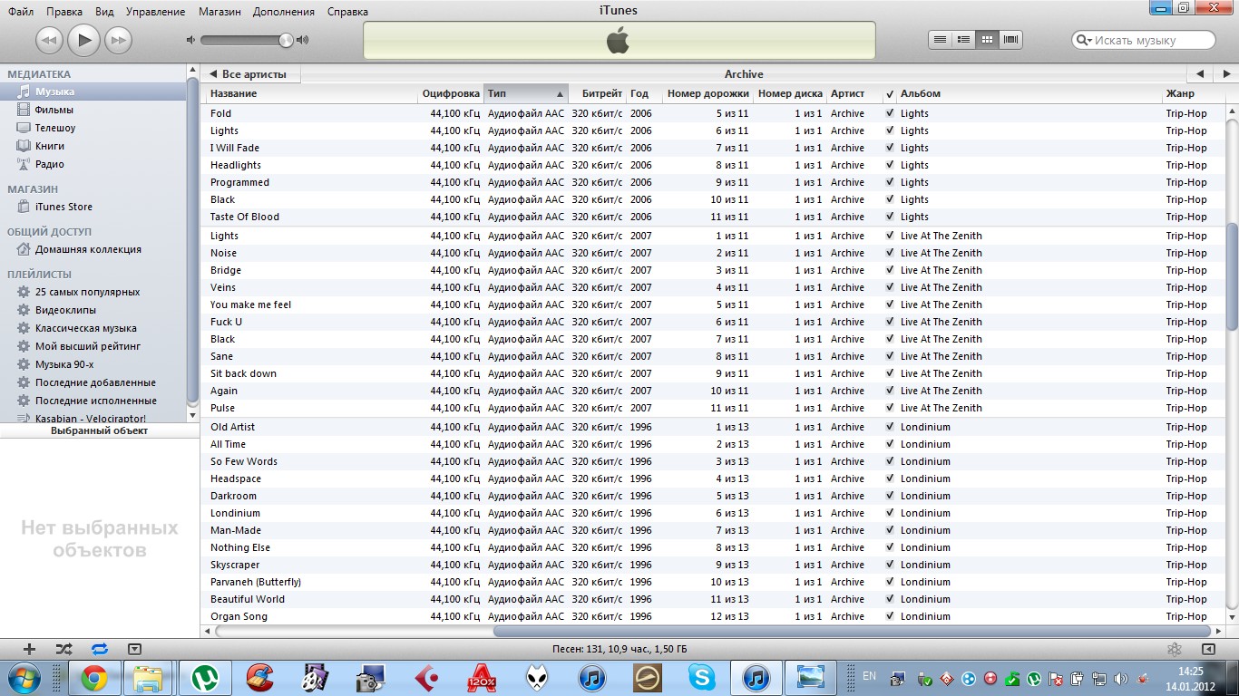Uncheck the track Old Artist
This screenshot has height=696, width=1239.
point(890,427)
